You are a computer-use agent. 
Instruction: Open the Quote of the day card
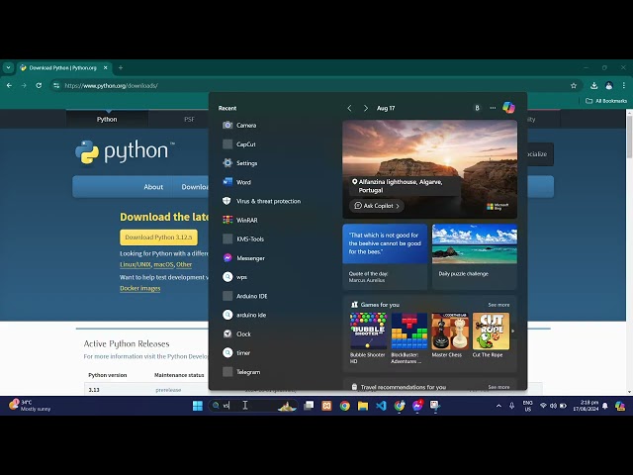tap(385, 257)
